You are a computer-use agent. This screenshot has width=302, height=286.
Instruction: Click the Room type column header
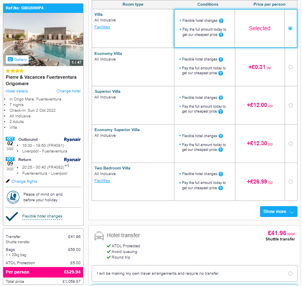[x=133, y=4]
